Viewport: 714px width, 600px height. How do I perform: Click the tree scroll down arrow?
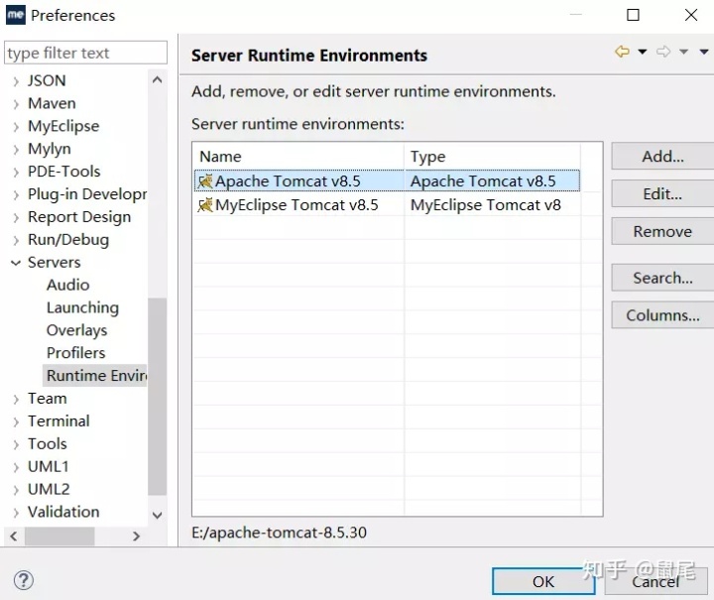click(157, 515)
